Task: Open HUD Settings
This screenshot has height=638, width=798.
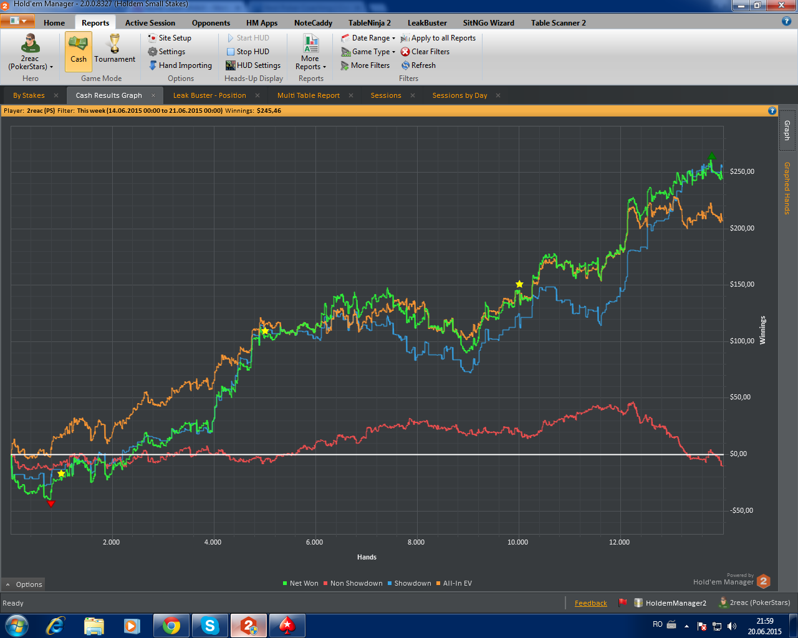Action: [x=253, y=65]
